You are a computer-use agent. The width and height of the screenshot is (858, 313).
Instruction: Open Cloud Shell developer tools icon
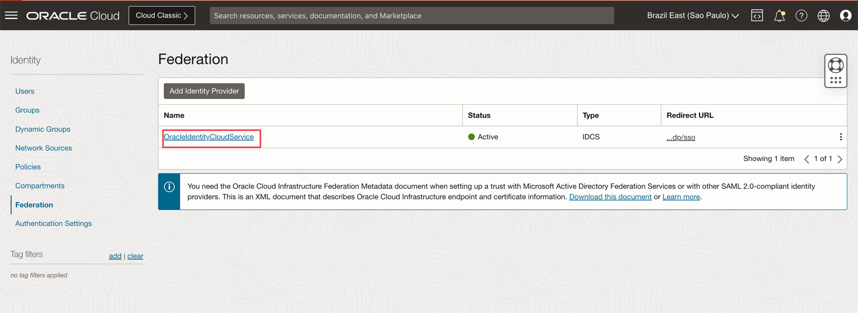click(x=757, y=16)
